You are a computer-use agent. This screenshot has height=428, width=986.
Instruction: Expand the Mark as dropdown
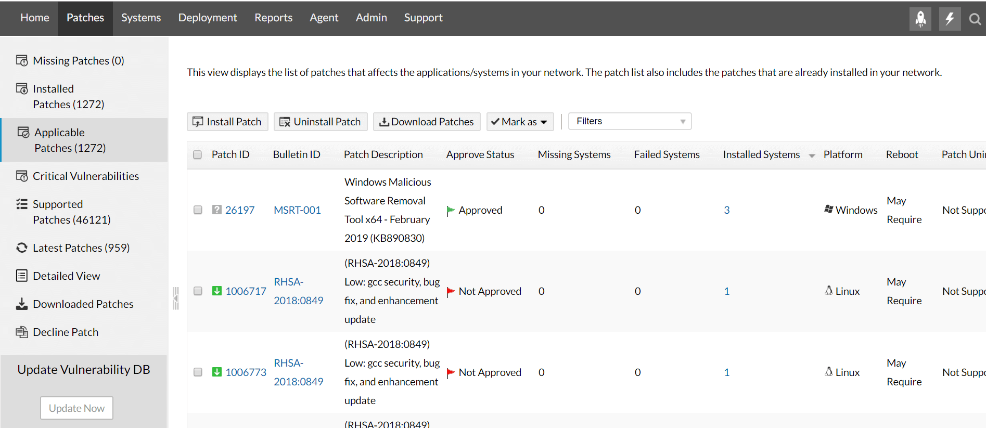[x=520, y=122]
